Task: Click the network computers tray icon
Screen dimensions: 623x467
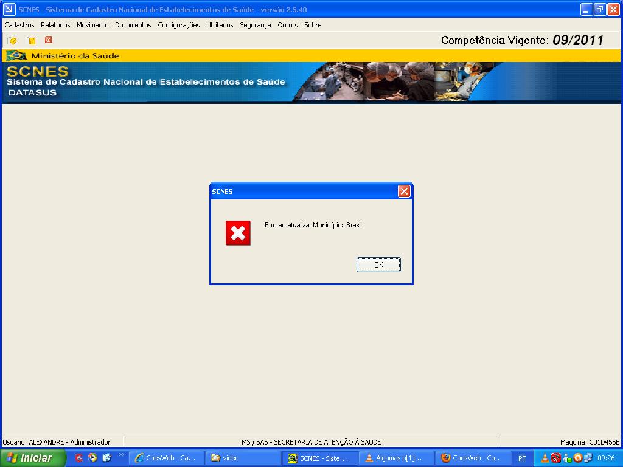Action: 588,458
